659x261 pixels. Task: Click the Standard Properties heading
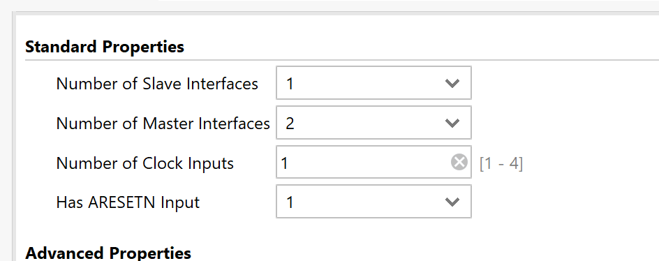(x=105, y=46)
